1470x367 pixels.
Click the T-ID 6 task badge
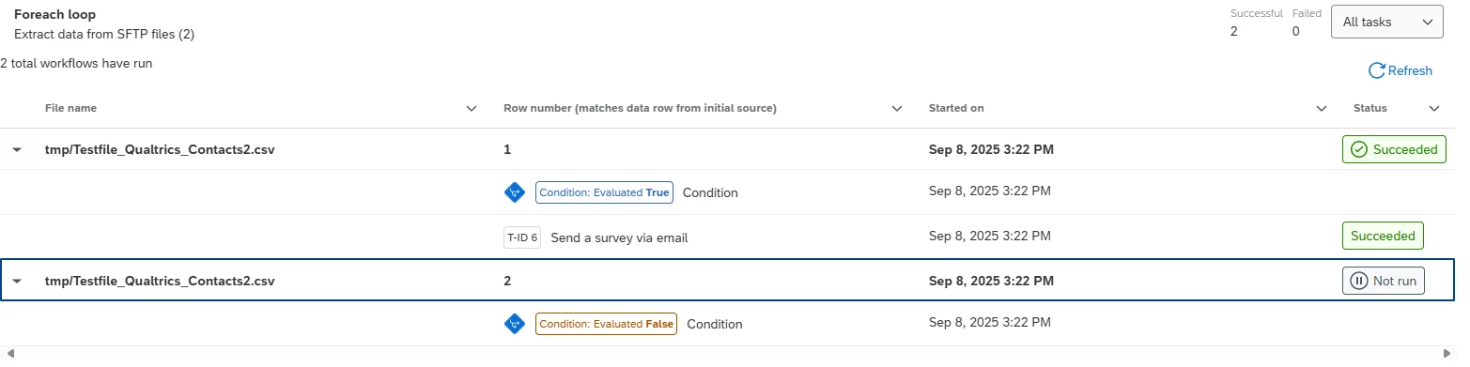pyautogui.click(x=522, y=237)
